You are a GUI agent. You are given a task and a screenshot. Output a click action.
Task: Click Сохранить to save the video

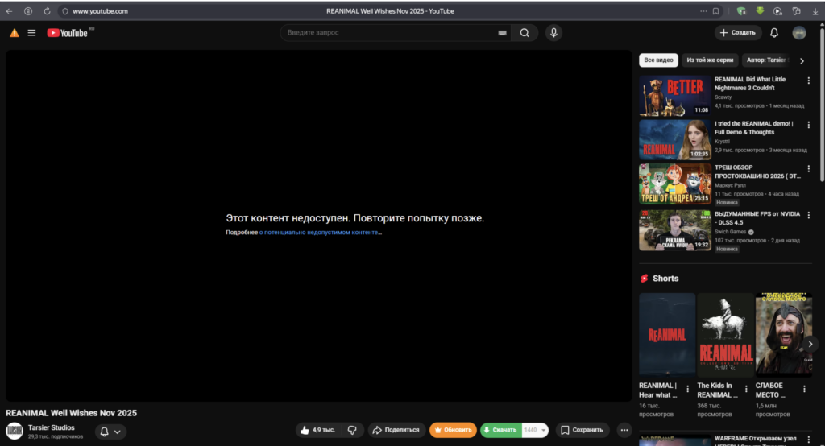pos(582,430)
